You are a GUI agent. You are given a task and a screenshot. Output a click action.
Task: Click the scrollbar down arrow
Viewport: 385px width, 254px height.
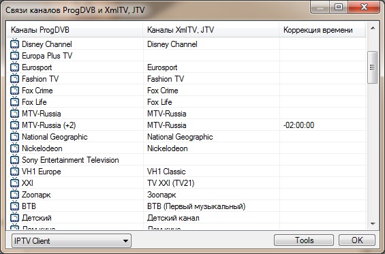(x=373, y=224)
